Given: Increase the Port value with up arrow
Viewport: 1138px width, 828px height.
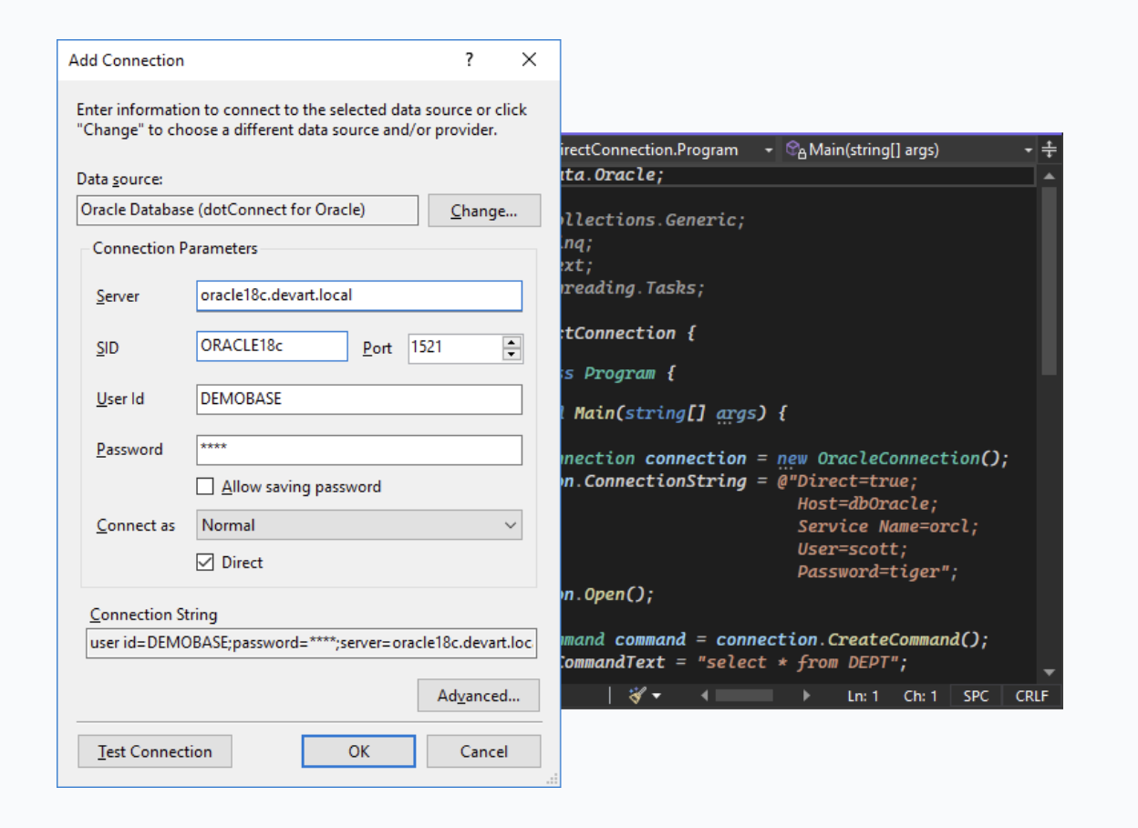Looking at the screenshot, I should [512, 342].
